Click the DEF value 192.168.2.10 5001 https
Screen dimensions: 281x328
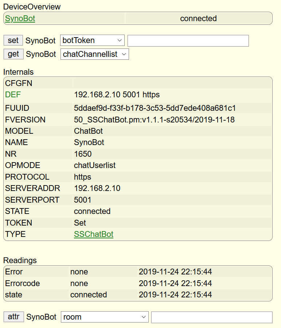[117, 94]
